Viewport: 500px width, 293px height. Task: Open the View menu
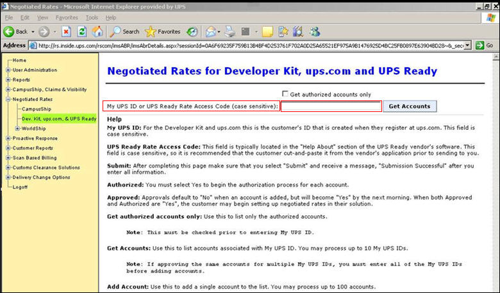coord(42,18)
